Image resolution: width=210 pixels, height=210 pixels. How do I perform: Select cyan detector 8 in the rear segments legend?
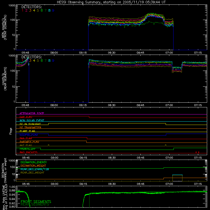[x=49, y=61]
